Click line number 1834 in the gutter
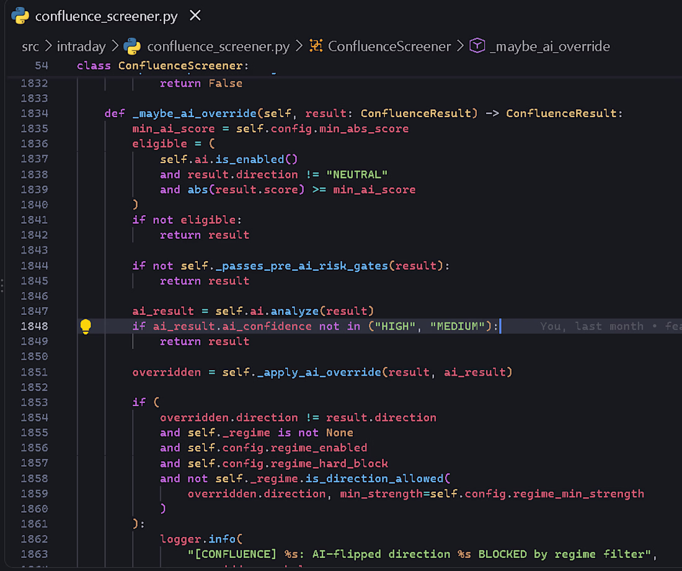The width and height of the screenshot is (682, 571). pos(34,113)
